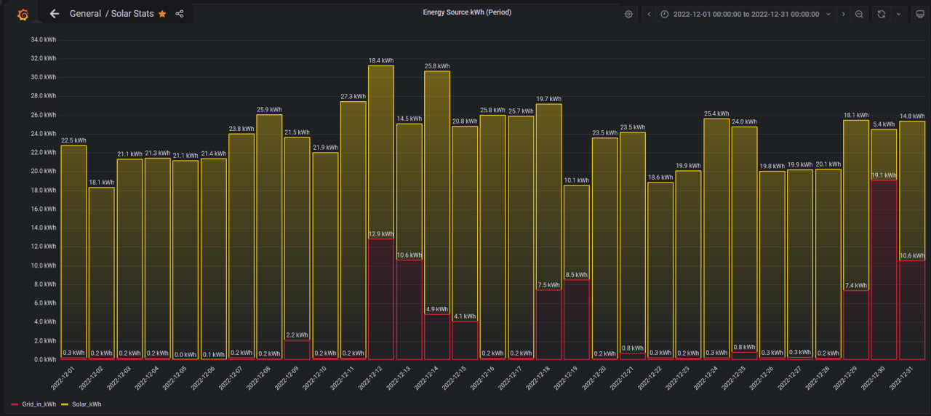Click the Solar Stats dashboard title

tap(132, 14)
